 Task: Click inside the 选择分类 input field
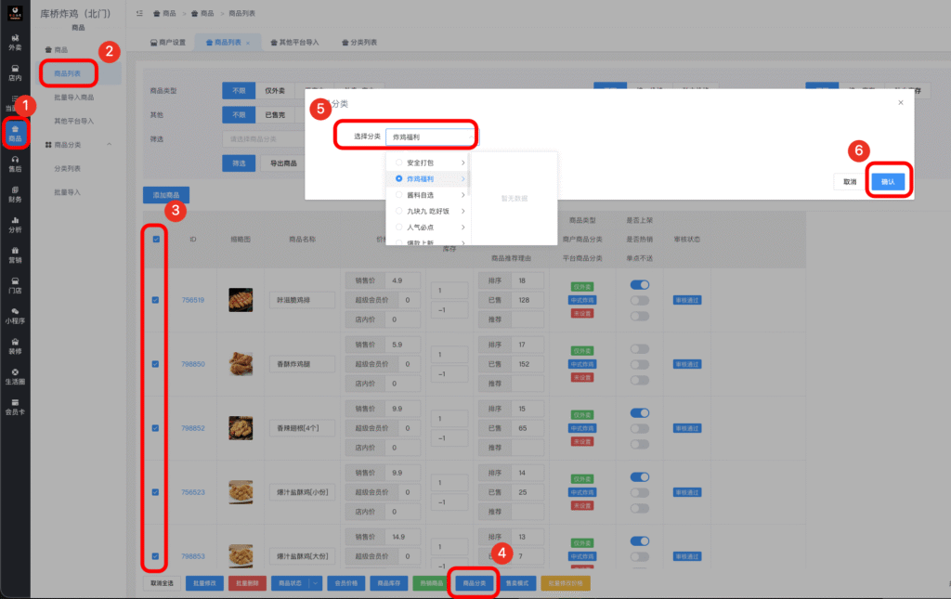point(433,135)
